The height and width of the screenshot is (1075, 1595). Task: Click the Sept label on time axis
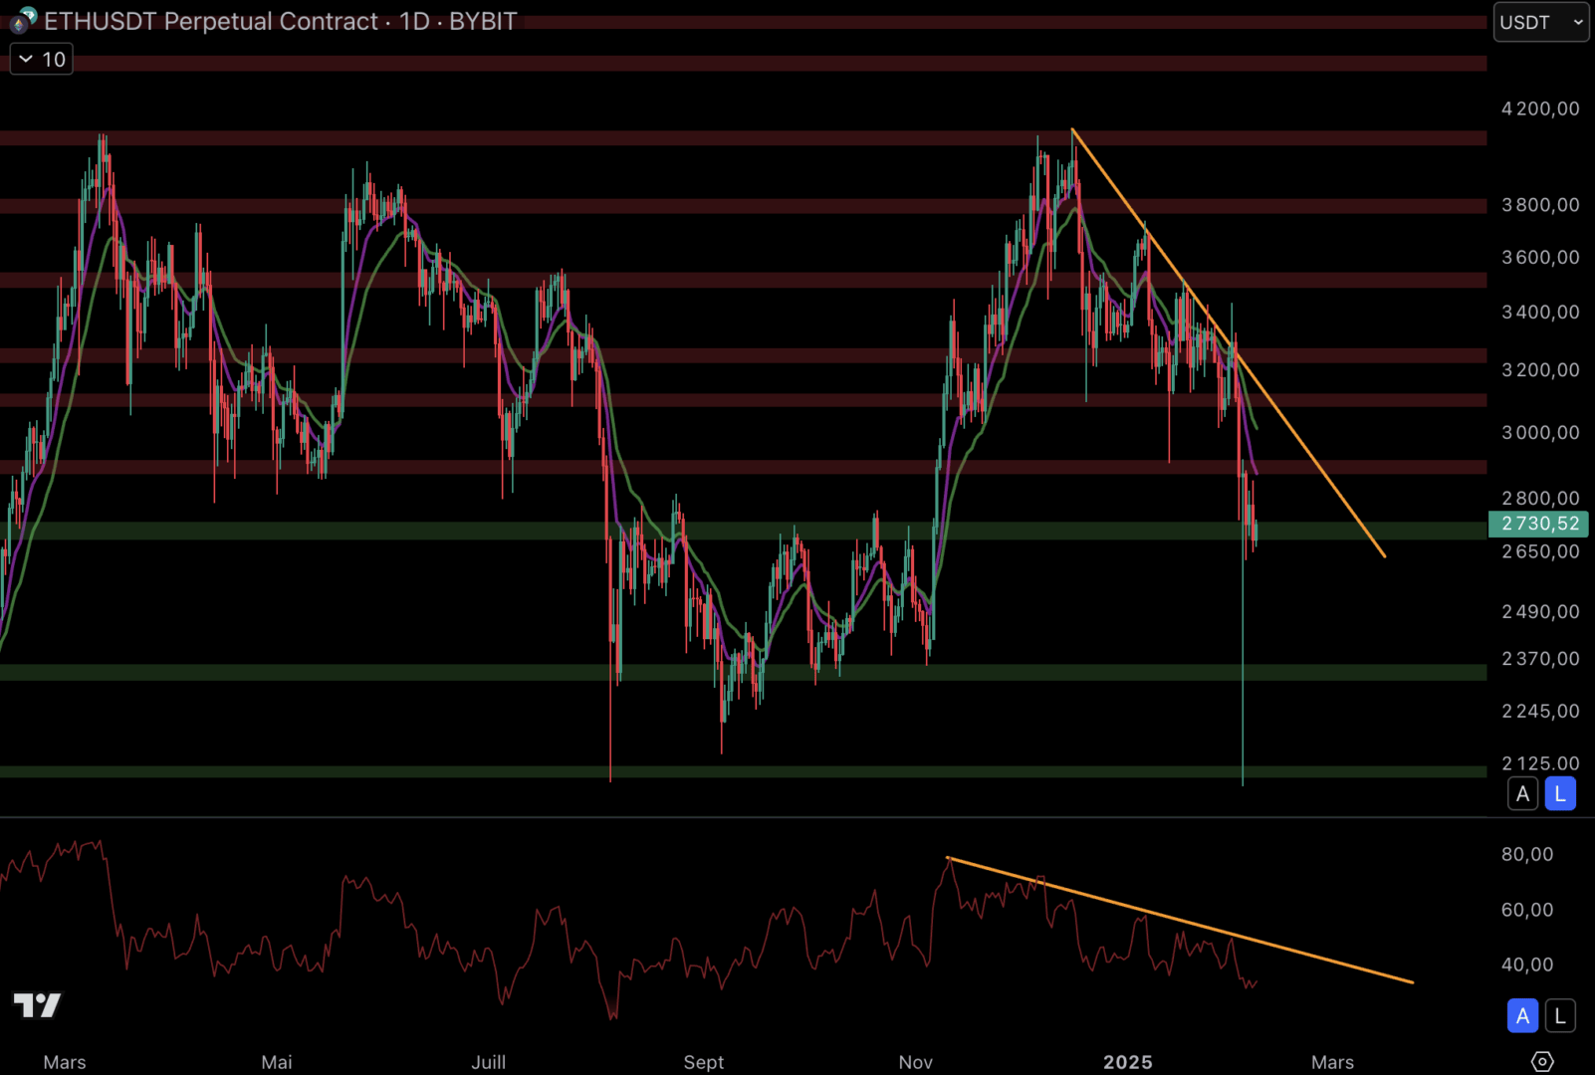[x=703, y=1062]
